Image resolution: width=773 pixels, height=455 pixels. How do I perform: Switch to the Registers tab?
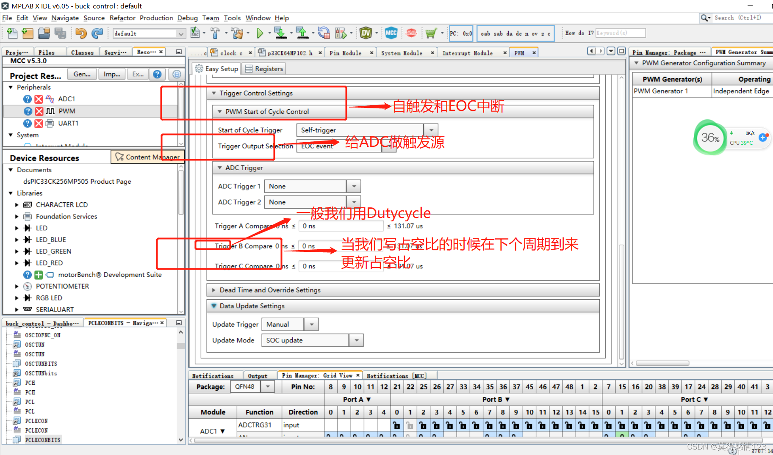[264, 68]
